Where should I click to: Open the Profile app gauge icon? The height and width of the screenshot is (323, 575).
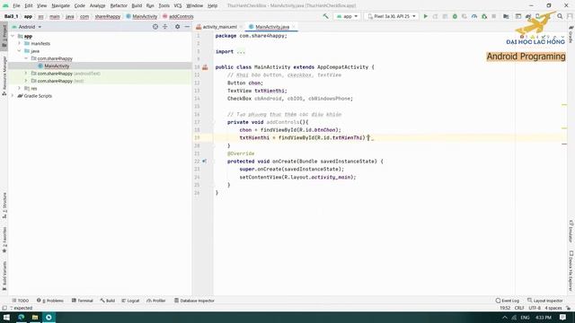474,16
